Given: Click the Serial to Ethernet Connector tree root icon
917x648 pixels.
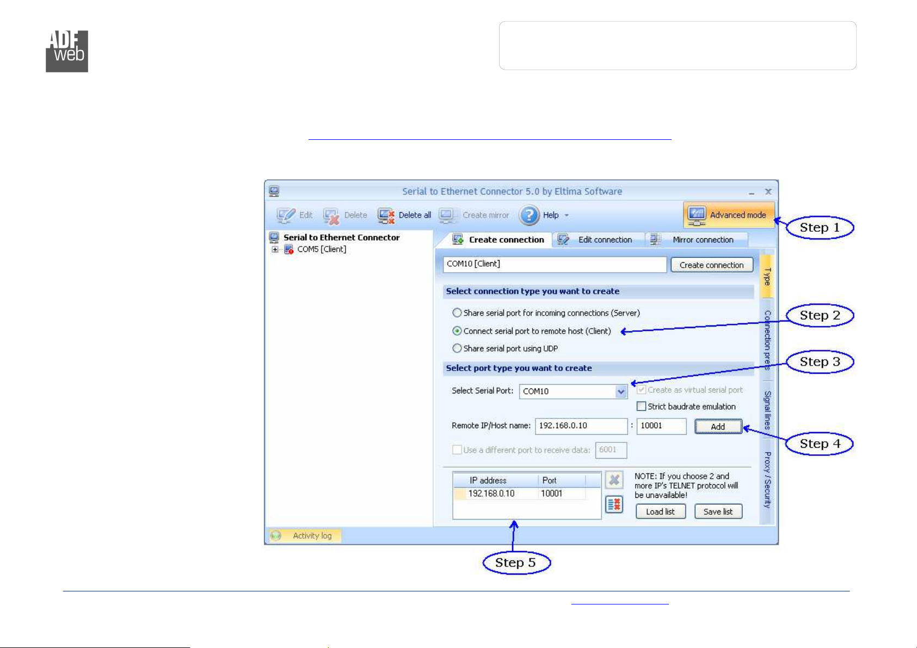Looking at the screenshot, I should (274, 237).
